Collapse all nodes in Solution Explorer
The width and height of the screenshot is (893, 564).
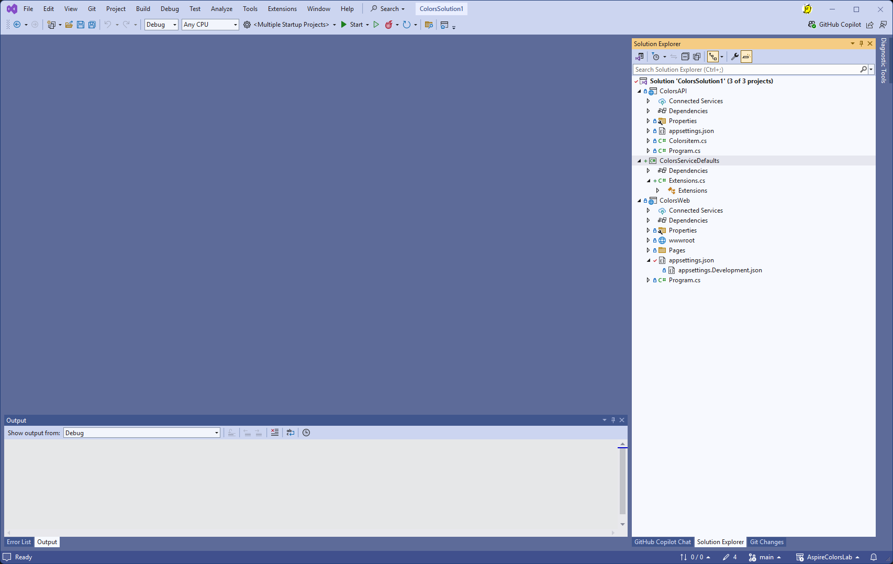685,57
